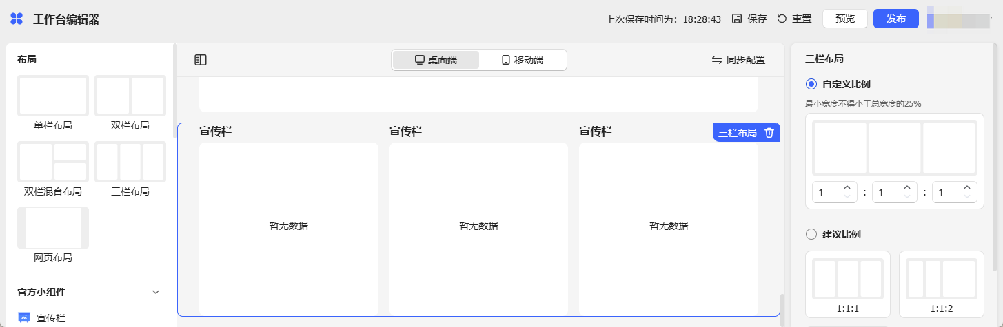Select the 建议比例 radio button
The width and height of the screenshot is (1003, 327).
(x=811, y=234)
